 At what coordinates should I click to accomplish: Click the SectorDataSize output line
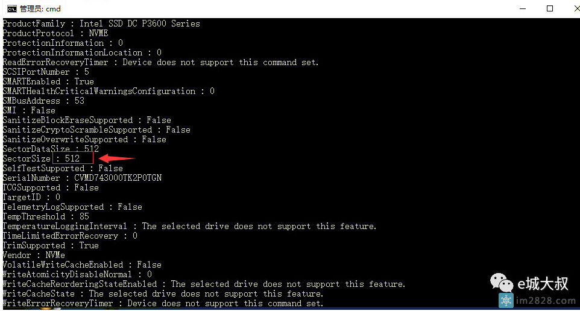(x=51, y=149)
